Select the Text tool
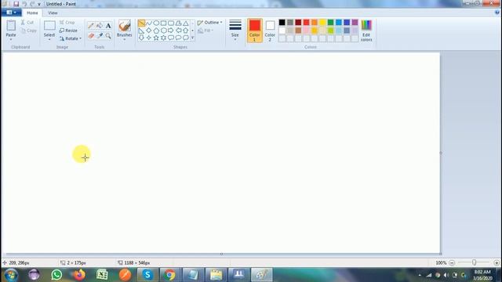 (x=108, y=26)
